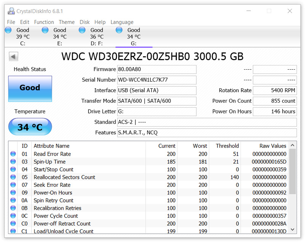The height and width of the screenshot is (242, 305).
Task: Click status dot for Read Error Rate row
Action: [13, 154]
